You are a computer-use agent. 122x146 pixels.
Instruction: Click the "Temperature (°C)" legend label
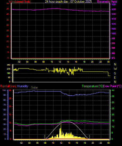pyautogui.click(x=92, y=86)
